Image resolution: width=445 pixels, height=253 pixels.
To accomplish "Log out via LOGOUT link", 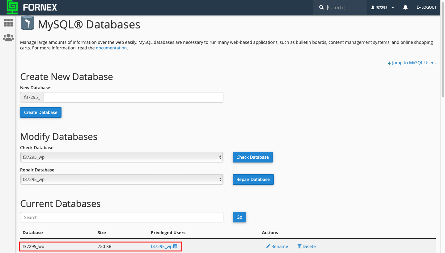I will point(427,7).
